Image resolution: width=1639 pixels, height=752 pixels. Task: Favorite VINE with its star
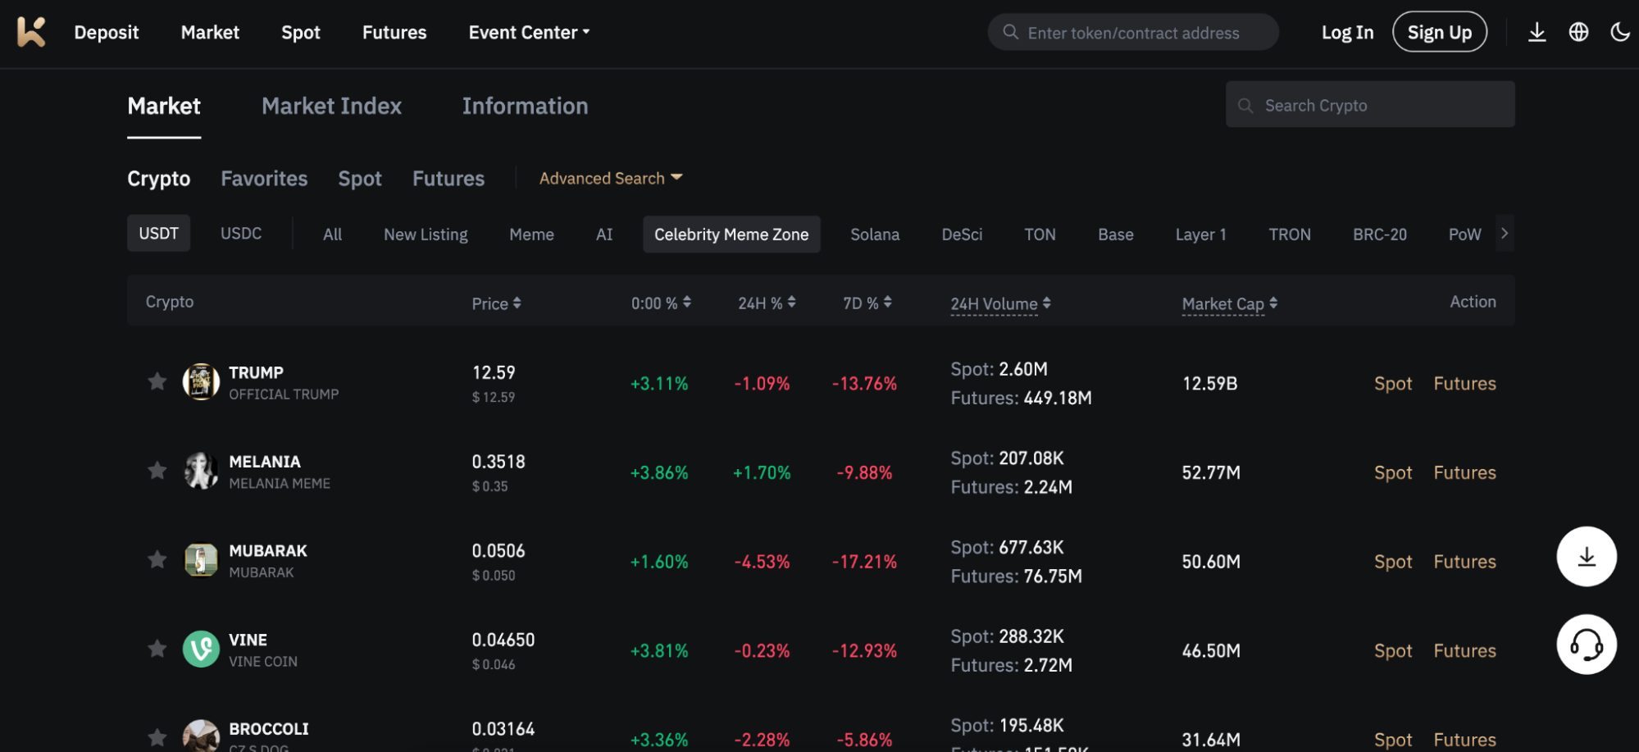(157, 649)
